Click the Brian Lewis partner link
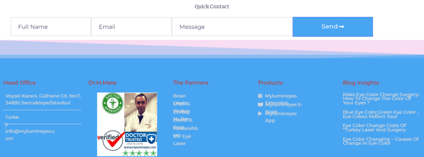The image size is (424, 157). 179,99
